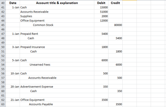Select entire row 54 via its row header
Viewport: 166px width, 107px height.
[3, 65]
